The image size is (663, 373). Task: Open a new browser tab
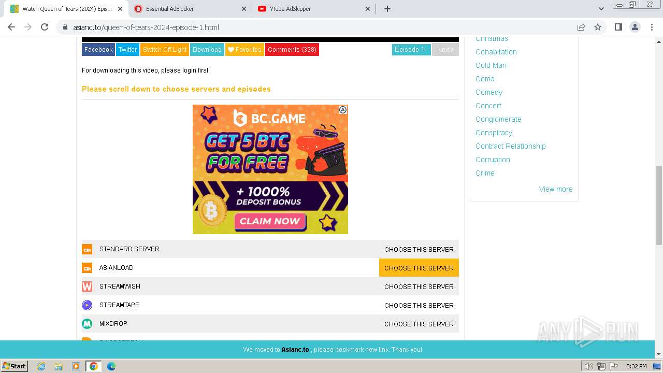(x=387, y=9)
